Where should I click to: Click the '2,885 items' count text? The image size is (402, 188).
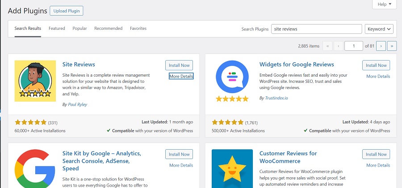click(309, 46)
